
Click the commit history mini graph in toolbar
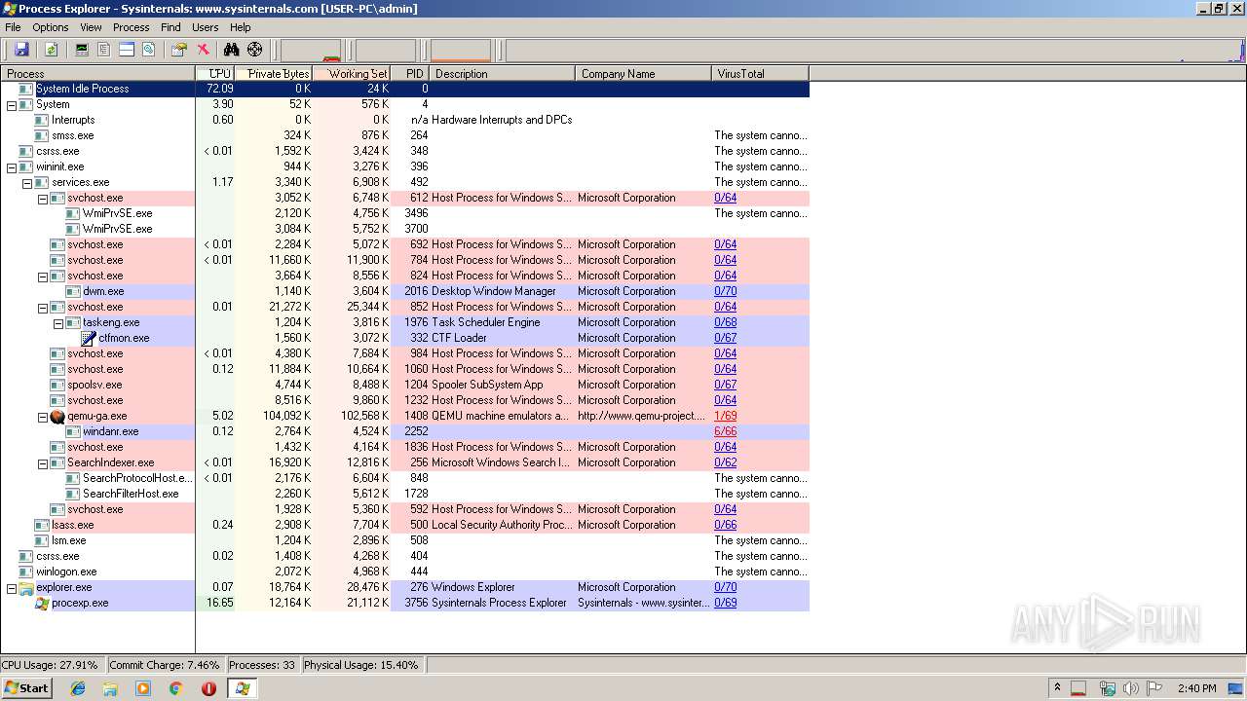(386, 50)
